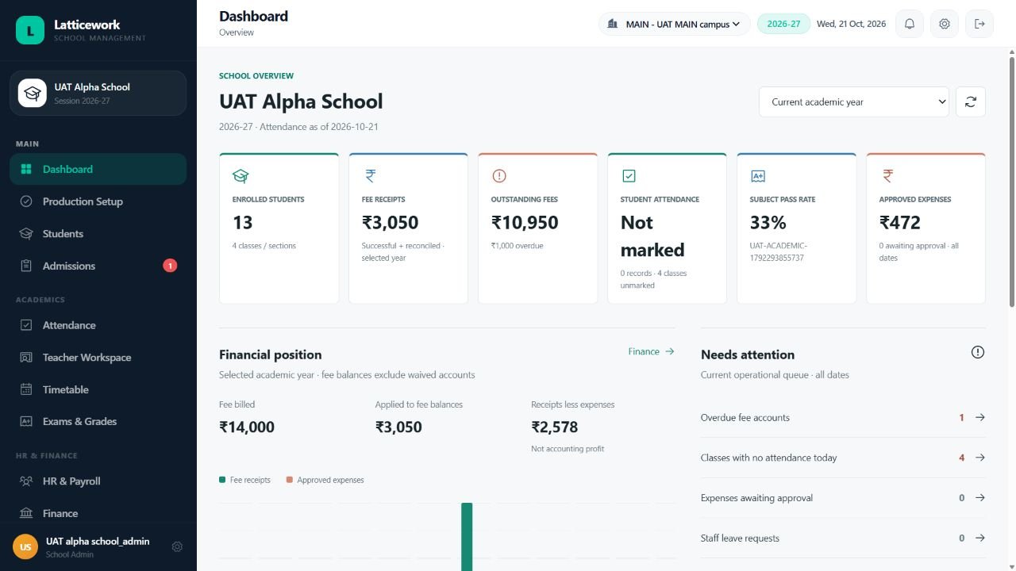Open HR & Payroll in sidebar
Screen dimensions: 1016x571
coord(98,481)
